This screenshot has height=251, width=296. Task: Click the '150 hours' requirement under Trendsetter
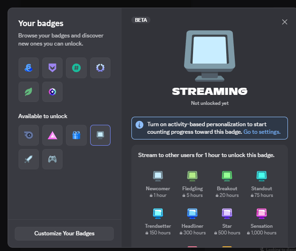[158, 232]
